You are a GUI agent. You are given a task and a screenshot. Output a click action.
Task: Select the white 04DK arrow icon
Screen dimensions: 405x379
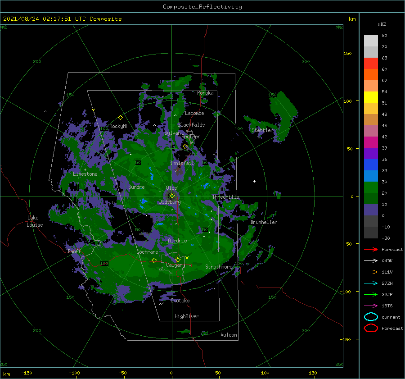pyautogui.click(x=371, y=261)
